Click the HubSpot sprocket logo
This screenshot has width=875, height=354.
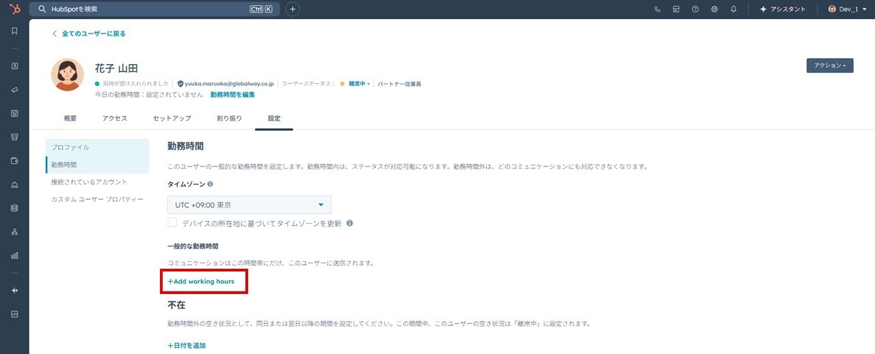pyautogui.click(x=14, y=9)
